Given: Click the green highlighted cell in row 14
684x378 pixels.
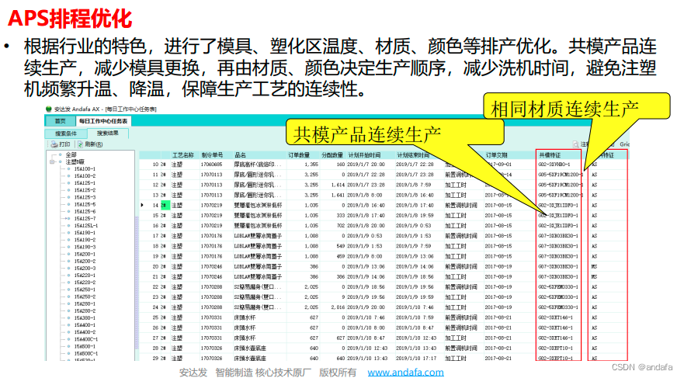Looking at the screenshot, I should (x=165, y=206).
